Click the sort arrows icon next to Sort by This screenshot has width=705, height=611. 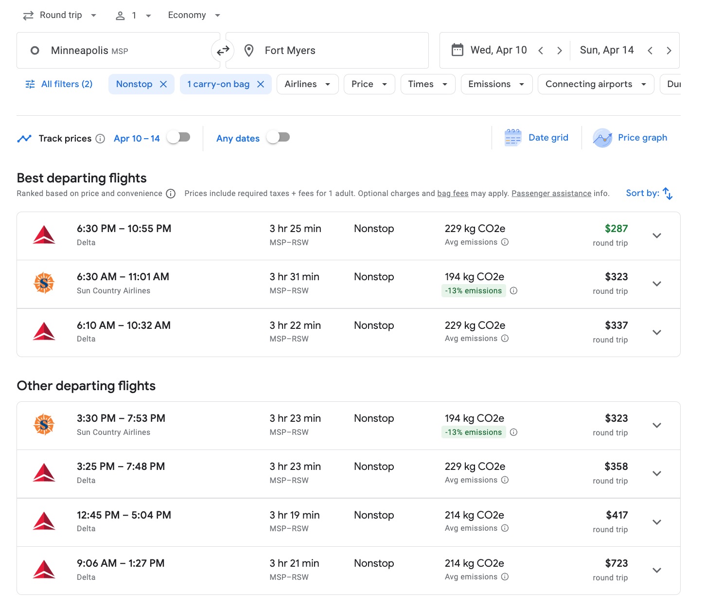click(x=668, y=193)
